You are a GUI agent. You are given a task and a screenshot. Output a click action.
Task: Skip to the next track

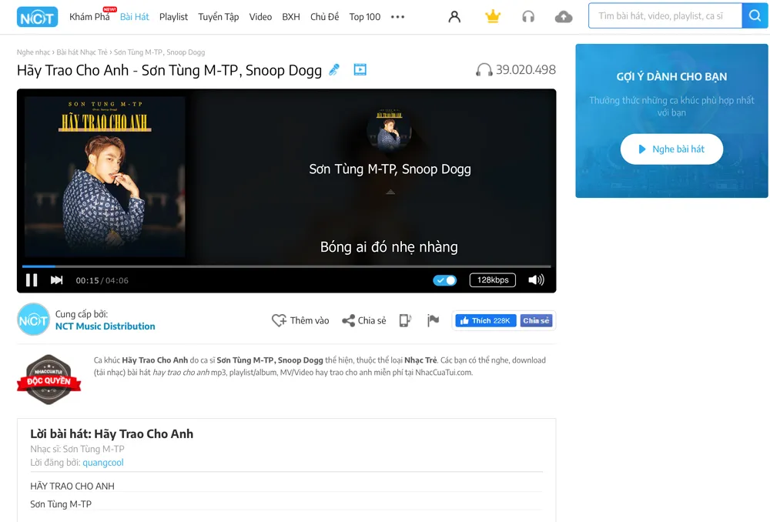(x=56, y=280)
